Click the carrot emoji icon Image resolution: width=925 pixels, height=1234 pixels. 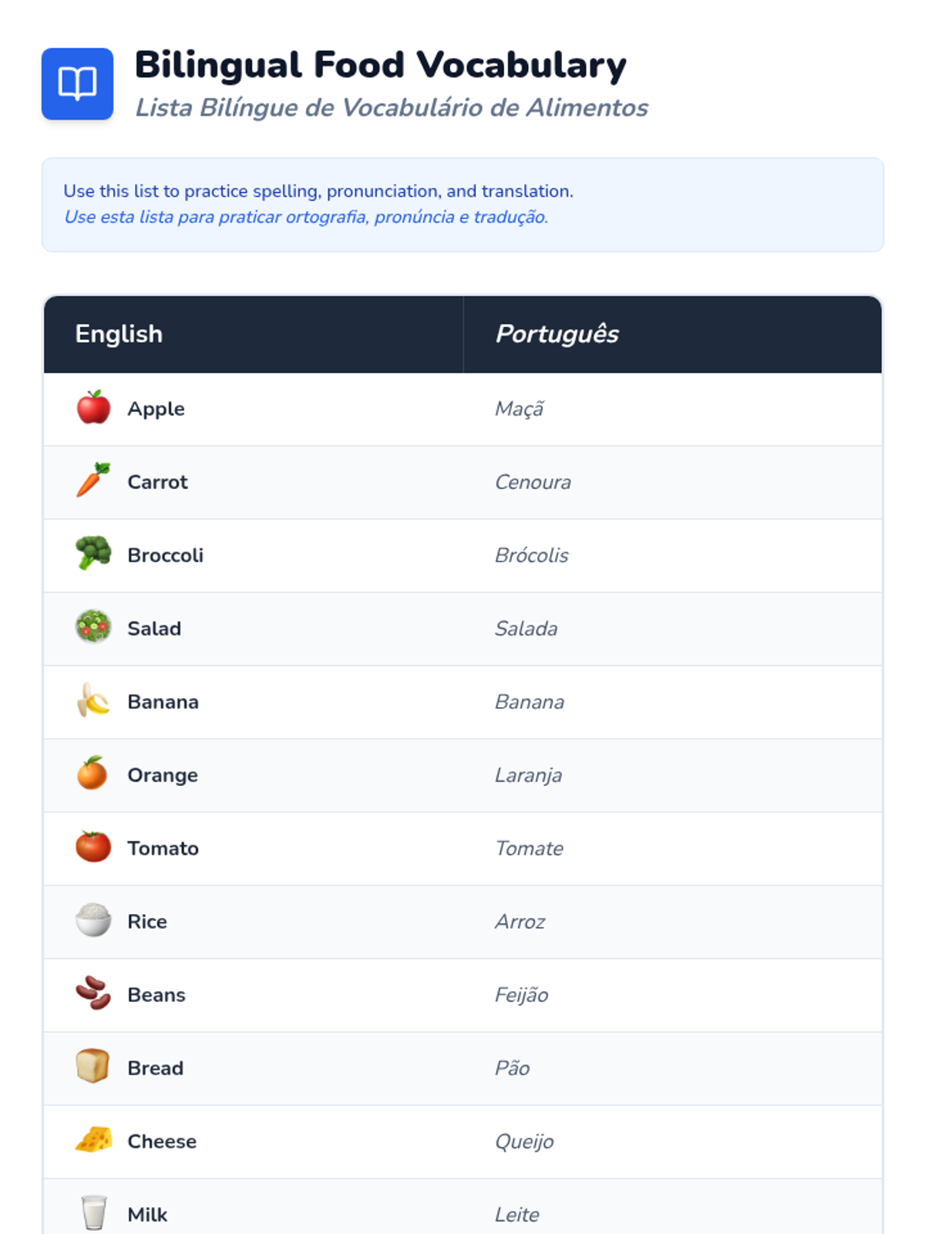click(x=93, y=480)
